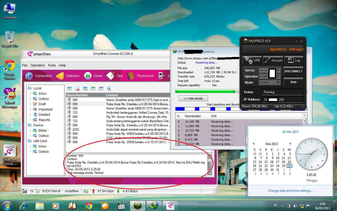Open the Recycle Bin desktop icon
Image resolution: width=337 pixels, height=211 pixels.
(x=10, y=39)
